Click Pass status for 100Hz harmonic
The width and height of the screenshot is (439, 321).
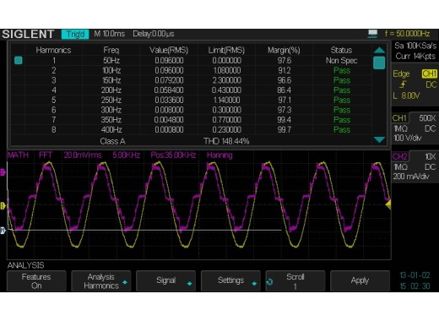[x=342, y=70]
